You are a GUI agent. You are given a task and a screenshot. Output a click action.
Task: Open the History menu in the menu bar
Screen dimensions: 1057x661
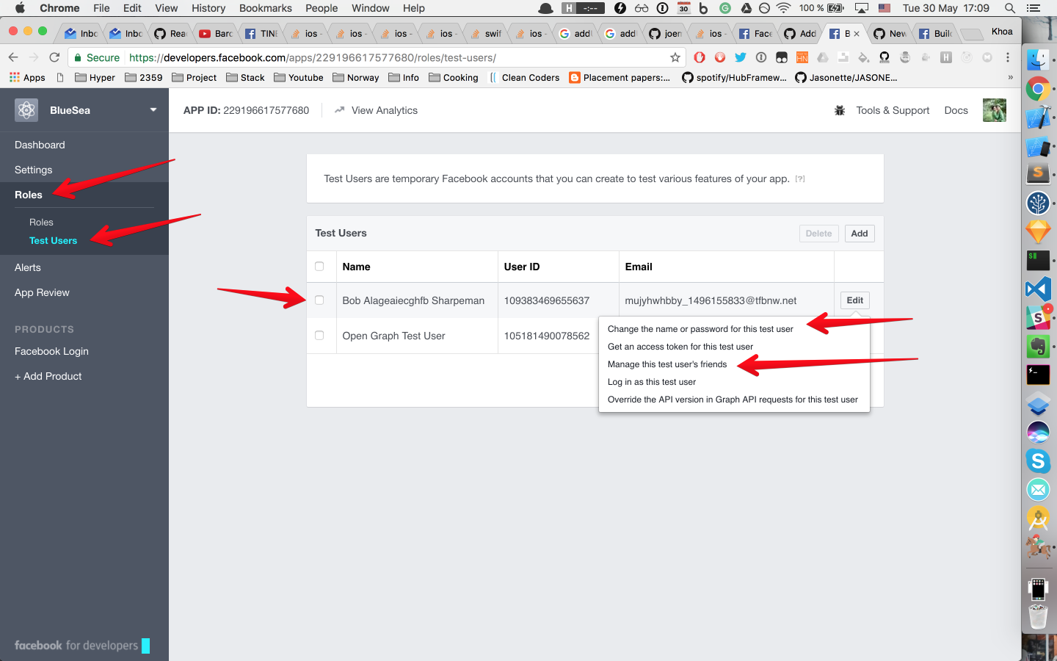[208, 8]
